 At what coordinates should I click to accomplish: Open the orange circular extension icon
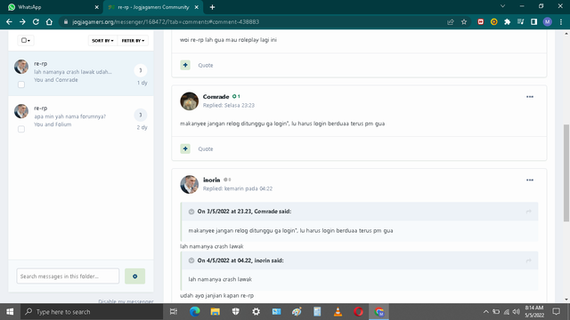click(x=493, y=21)
